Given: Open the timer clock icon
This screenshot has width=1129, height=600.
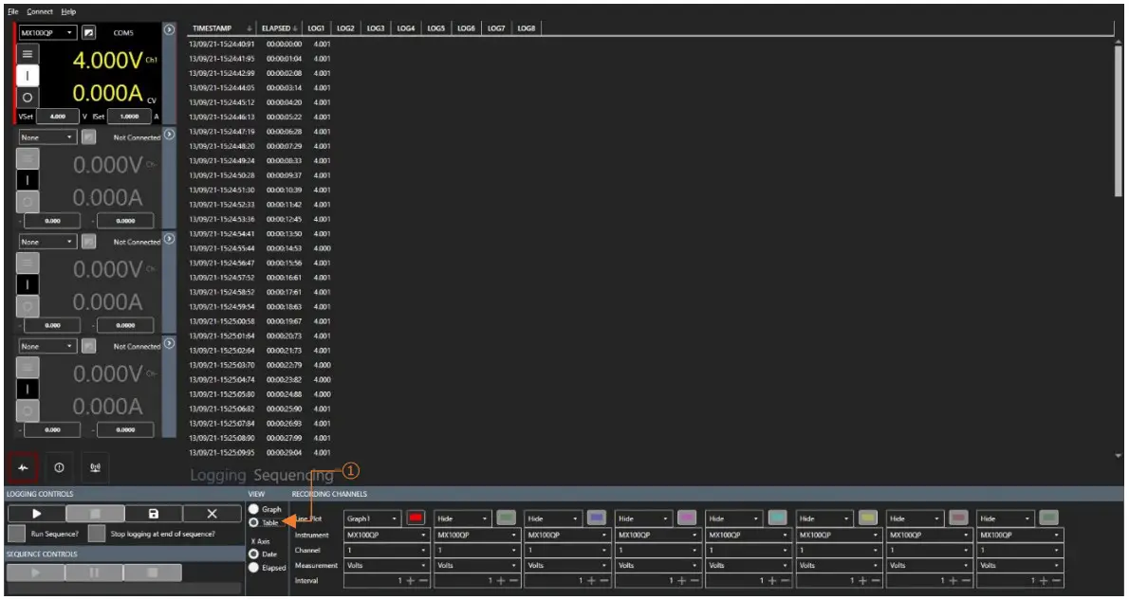Looking at the screenshot, I should [x=60, y=467].
